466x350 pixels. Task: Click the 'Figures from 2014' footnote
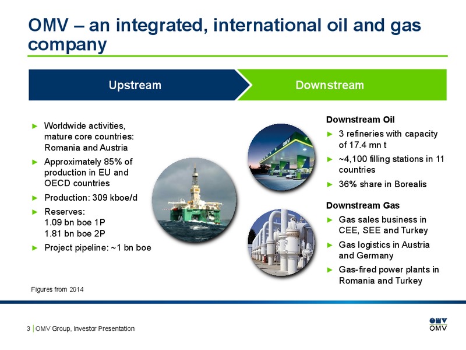pos(57,289)
